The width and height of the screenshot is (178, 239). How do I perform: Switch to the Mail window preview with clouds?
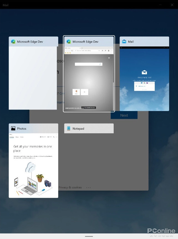coord(144,79)
